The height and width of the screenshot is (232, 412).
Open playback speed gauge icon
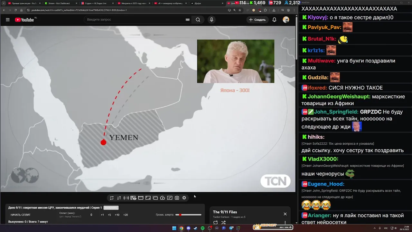point(162,198)
